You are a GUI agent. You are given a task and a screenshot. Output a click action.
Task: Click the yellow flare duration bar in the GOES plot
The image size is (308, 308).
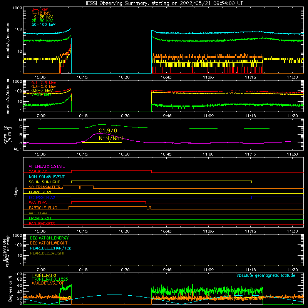coord(102,142)
